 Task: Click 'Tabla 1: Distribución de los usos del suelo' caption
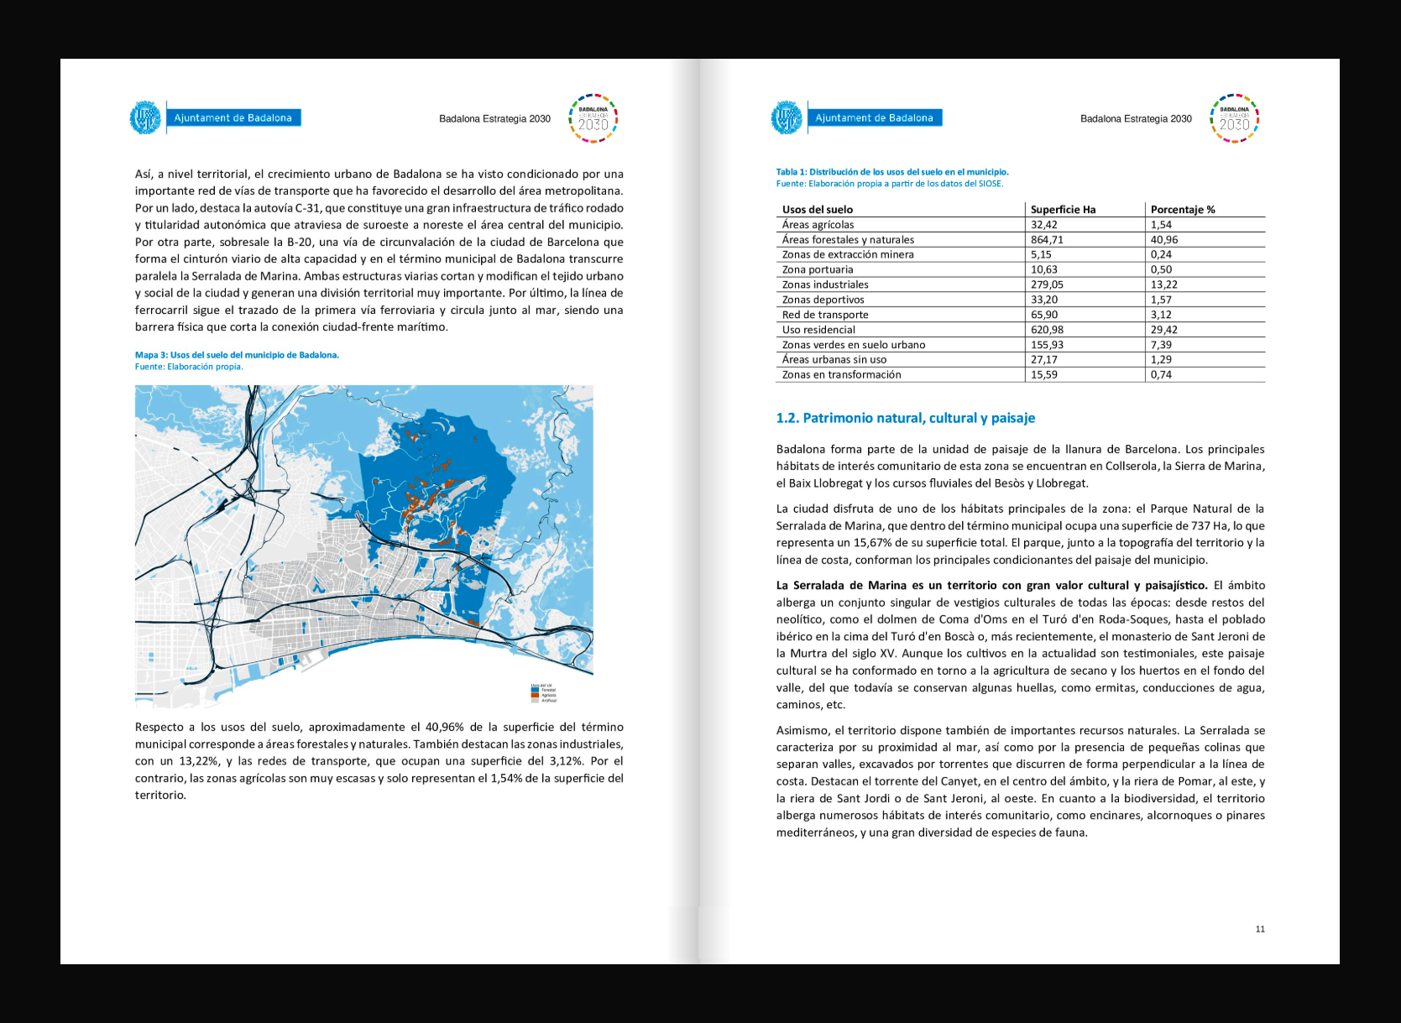(892, 172)
